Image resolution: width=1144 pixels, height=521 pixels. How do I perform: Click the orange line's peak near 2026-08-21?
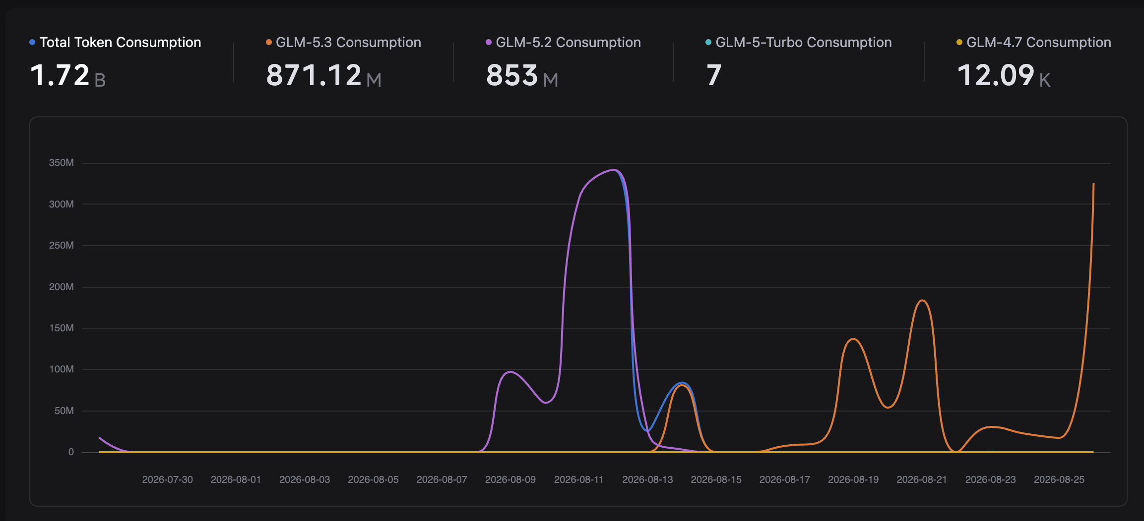coord(922,301)
